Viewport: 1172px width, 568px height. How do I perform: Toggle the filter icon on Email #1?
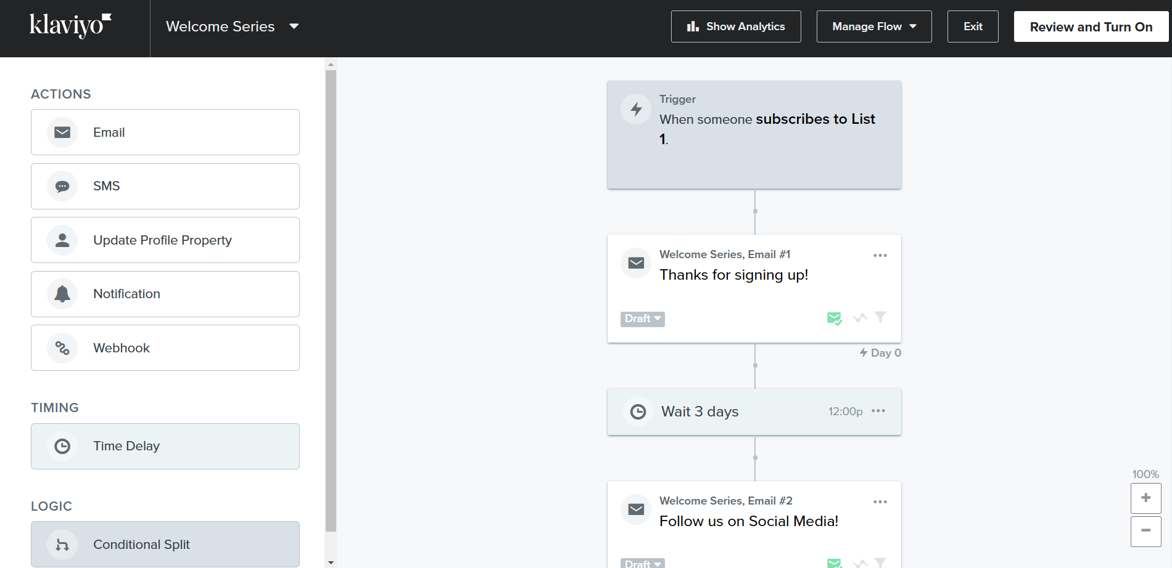(880, 317)
